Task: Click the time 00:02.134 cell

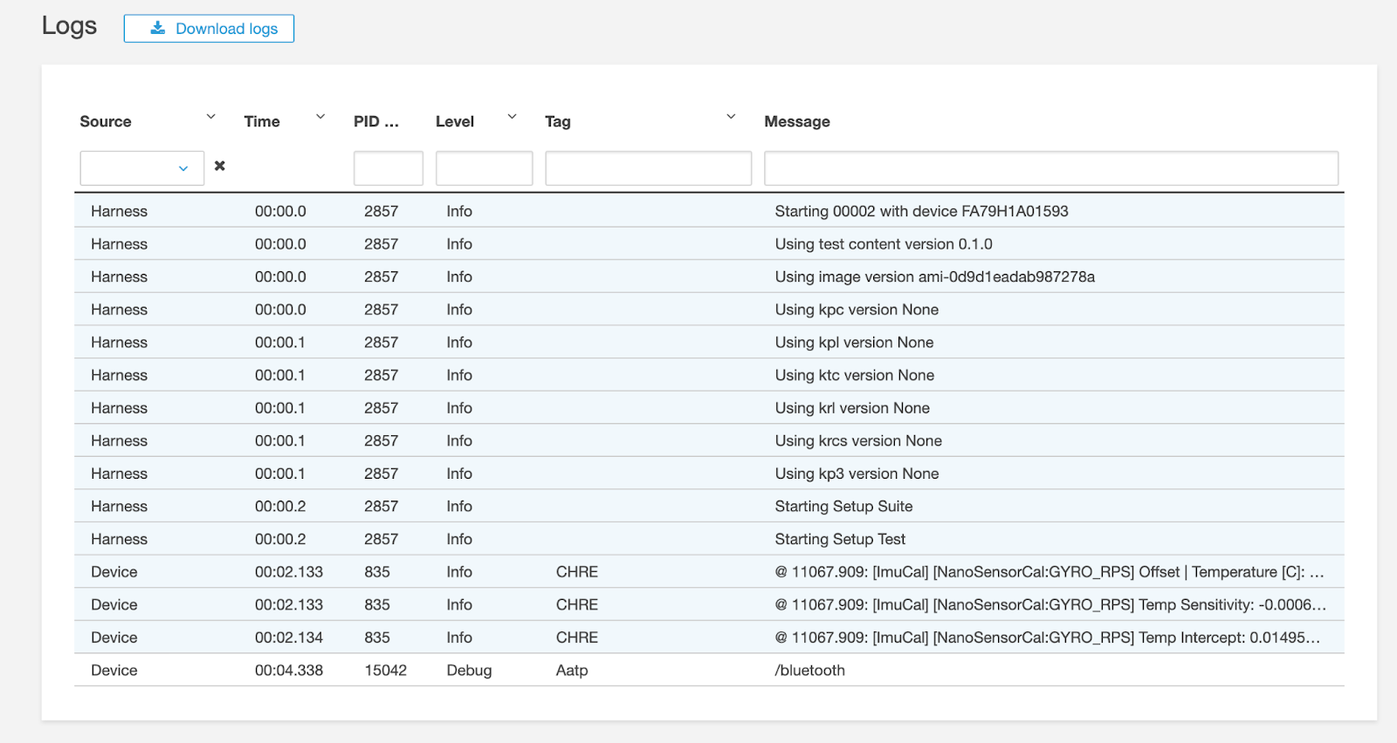Action: (289, 637)
